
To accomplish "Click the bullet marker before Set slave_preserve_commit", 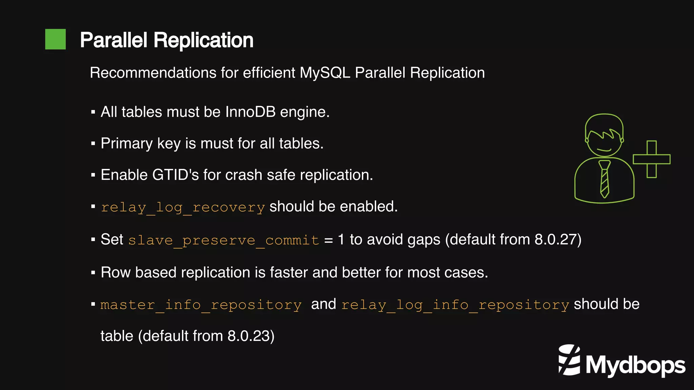I will point(93,240).
